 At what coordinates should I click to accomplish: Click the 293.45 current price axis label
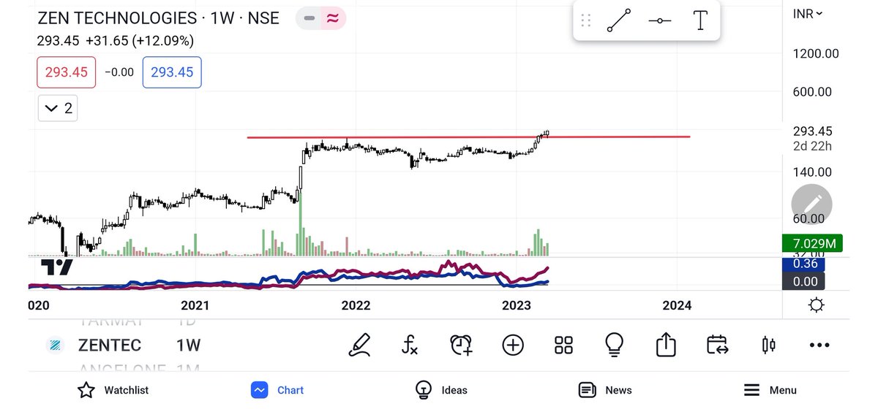[x=812, y=131]
